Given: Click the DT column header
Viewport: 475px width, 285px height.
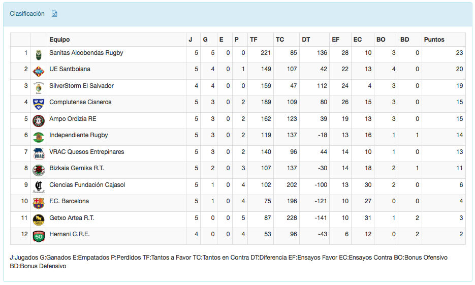Looking at the screenshot, I should coord(306,40).
